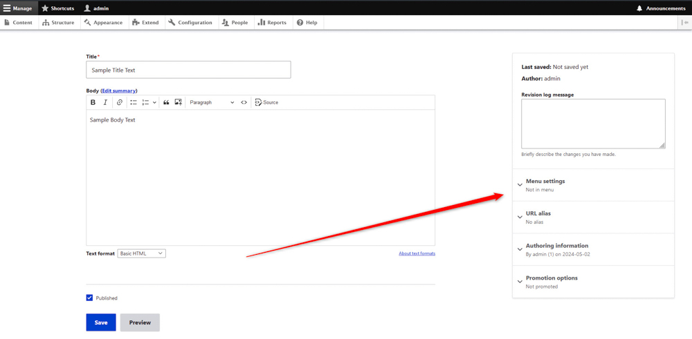
Task: Expand the Promotion options section
Action: [x=593, y=282]
